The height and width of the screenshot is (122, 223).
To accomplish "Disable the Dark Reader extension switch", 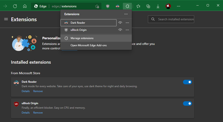I will click(x=187, y=82).
